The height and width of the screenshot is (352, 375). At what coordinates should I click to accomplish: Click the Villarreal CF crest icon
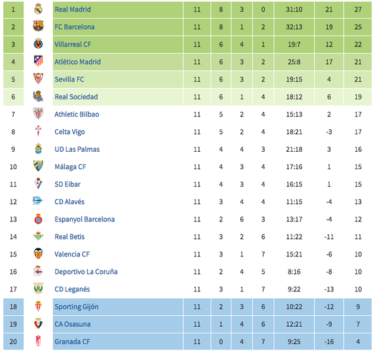pyautogui.click(x=38, y=44)
